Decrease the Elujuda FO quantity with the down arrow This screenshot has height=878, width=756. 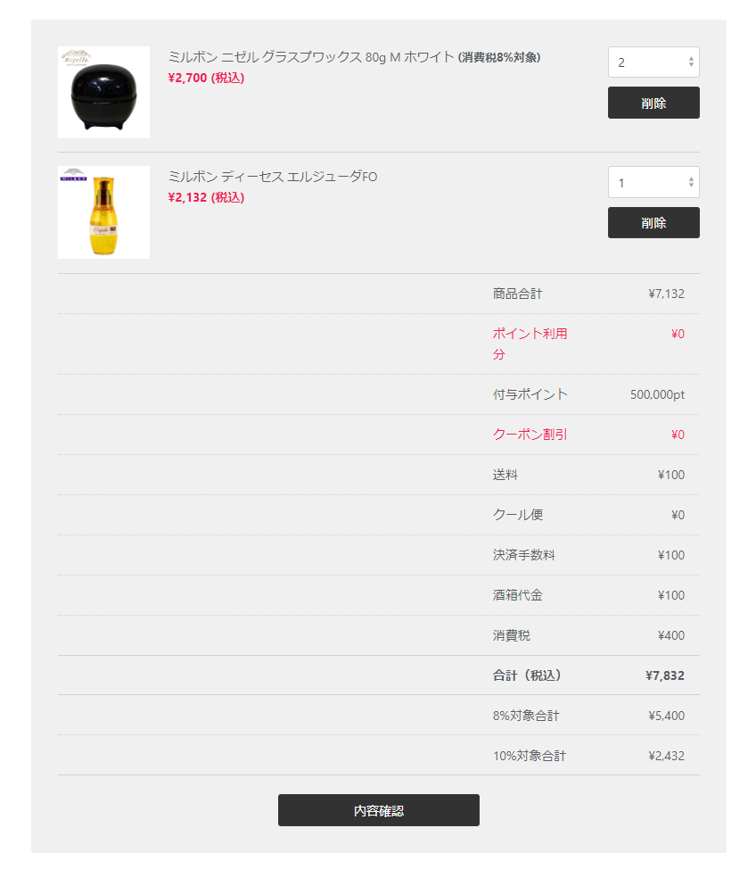tap(692, 186)
